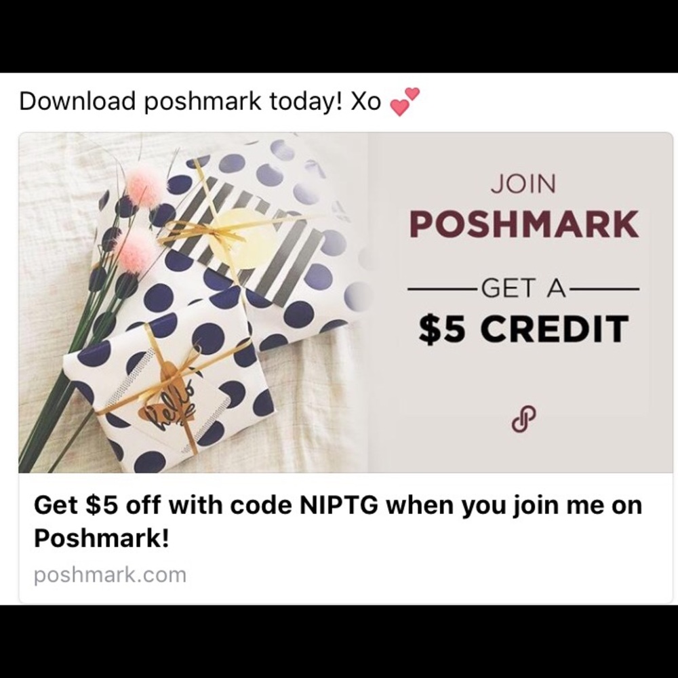Image resolution: width=678 pixels, height=678 pixels.
Task: Click the NIPTG code in headline
Action: click(x=338, y=505)
